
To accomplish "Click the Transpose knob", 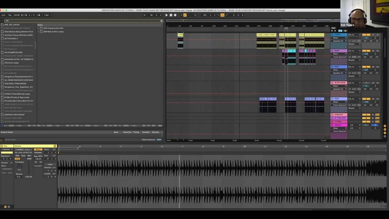I will pos(19,166).
